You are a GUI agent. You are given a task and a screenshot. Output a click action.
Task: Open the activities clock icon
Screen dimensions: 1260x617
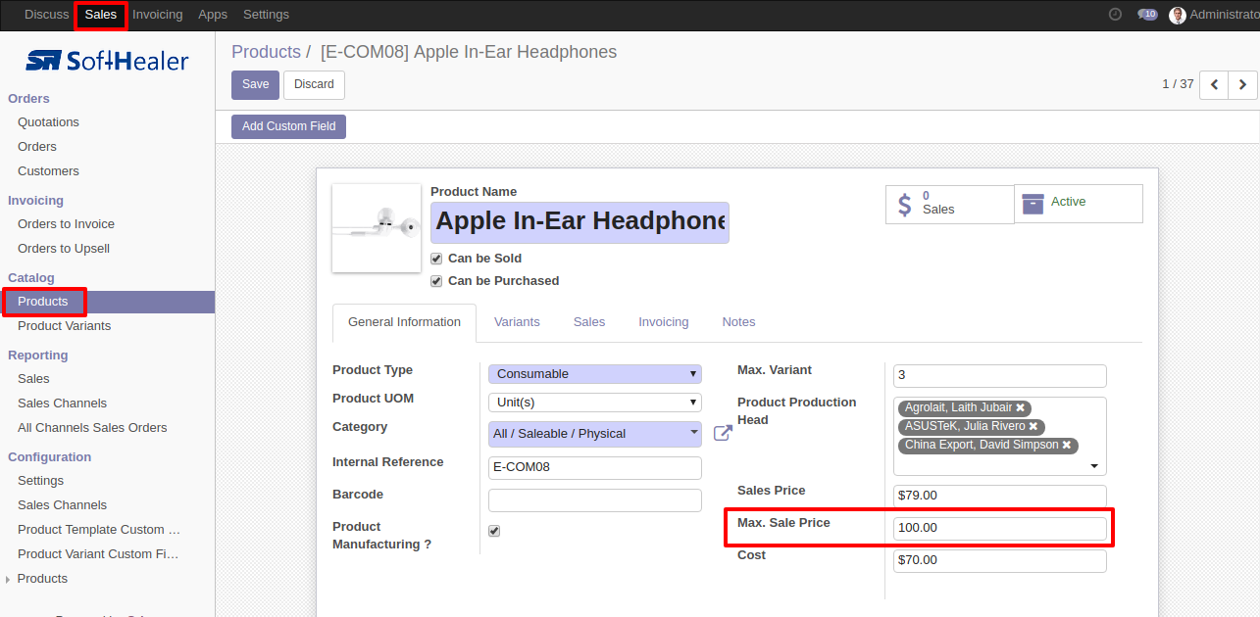[1115, 15]
